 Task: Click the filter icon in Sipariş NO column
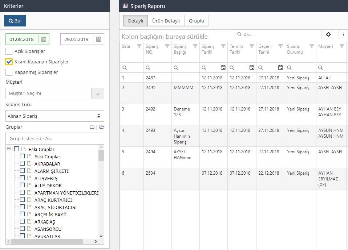point(167,46)
